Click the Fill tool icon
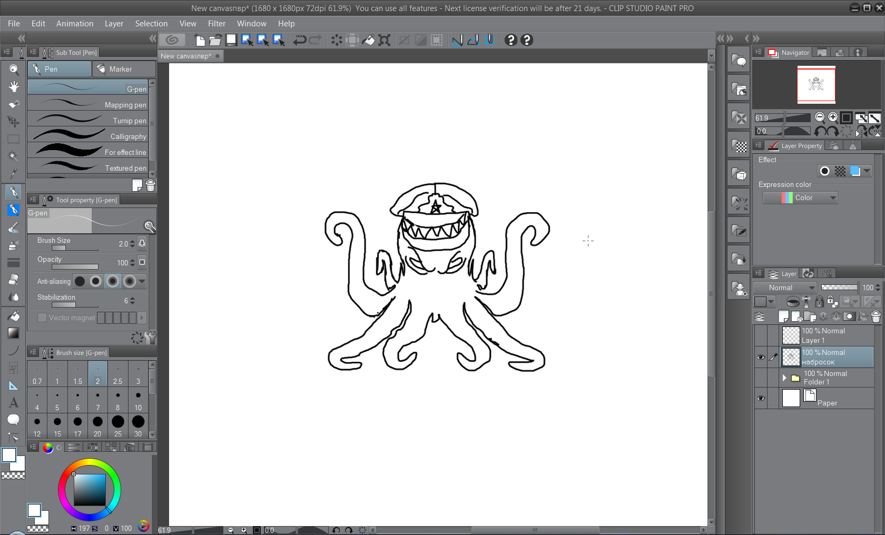The height and width of the screenshot is (535, 885). [x=14, y=316]
